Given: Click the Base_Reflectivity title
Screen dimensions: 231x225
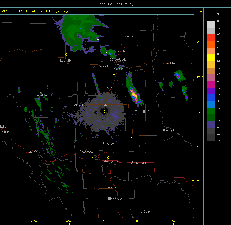Looking at the screenshot, I should (115, 4).
